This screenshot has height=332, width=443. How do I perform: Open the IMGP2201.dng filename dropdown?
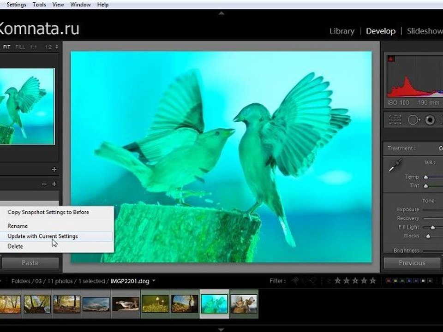[154, 281]
